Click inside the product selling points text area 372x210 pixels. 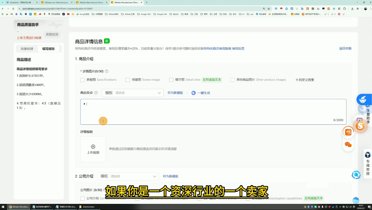point(179,110)
